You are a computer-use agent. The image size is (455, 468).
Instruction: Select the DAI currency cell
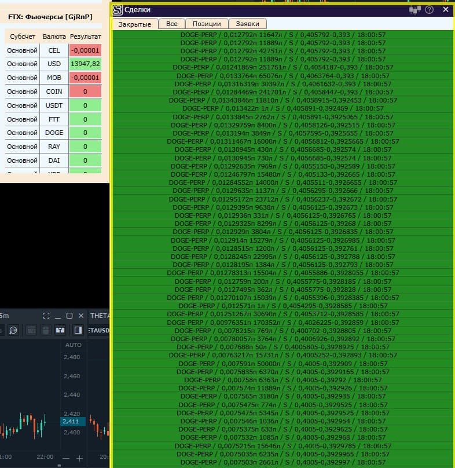(54, 160)
